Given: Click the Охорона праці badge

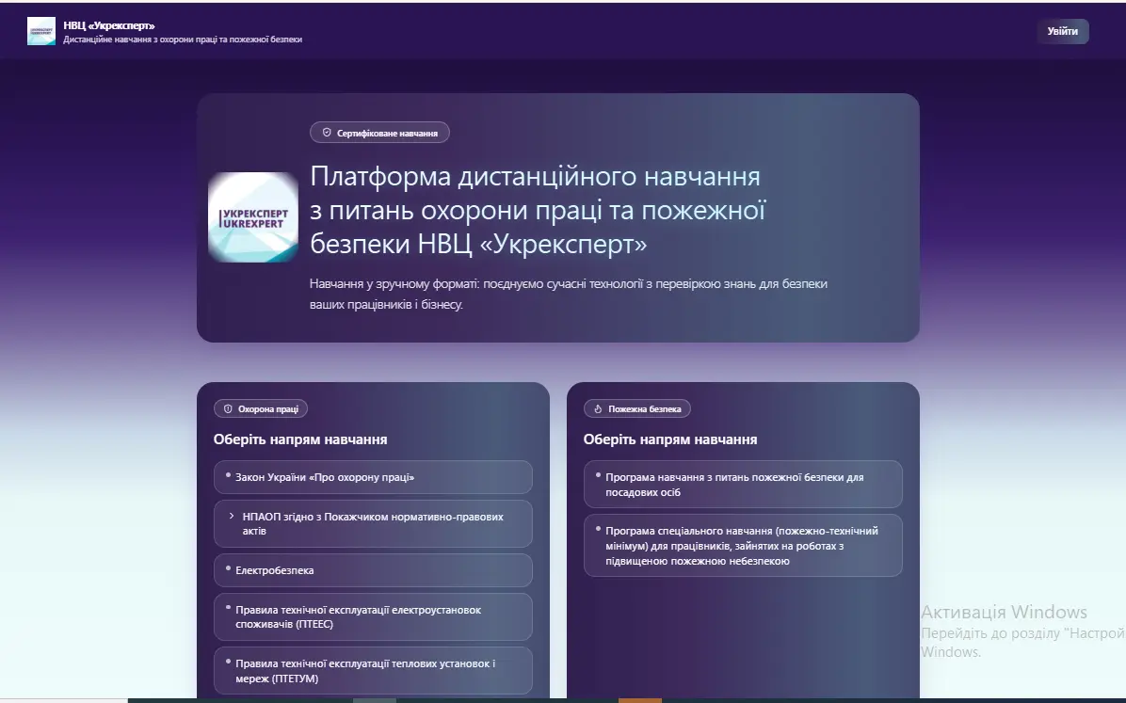Looking at the screenshot, I should click(x=261, y=409).
